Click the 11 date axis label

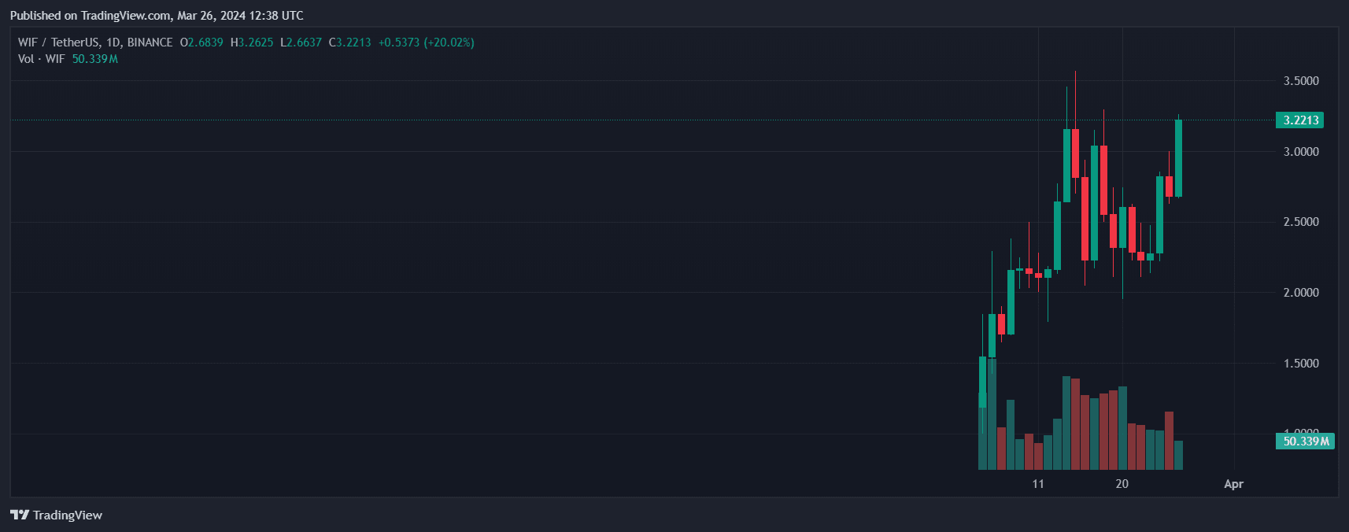(1038, 484)
